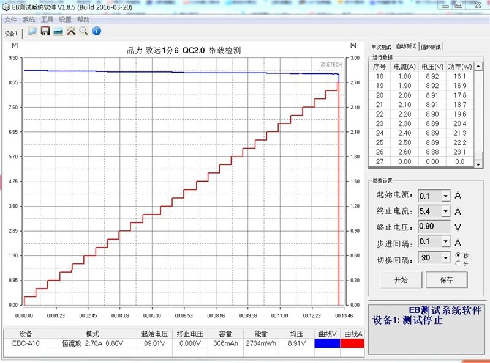
Task: Select row 27 in the data table
Action: 421,161
